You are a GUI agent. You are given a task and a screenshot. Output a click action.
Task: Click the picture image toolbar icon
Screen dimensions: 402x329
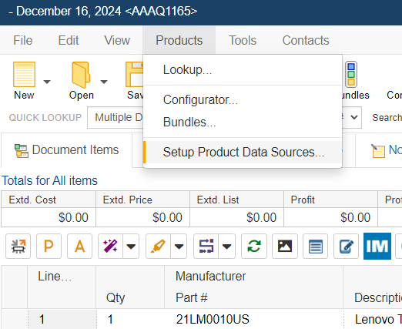(x=285, y=246)
